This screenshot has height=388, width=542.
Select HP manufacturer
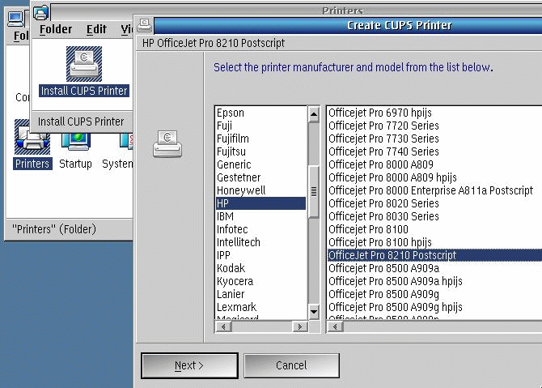pyautogui.click(x=260, y=203)
